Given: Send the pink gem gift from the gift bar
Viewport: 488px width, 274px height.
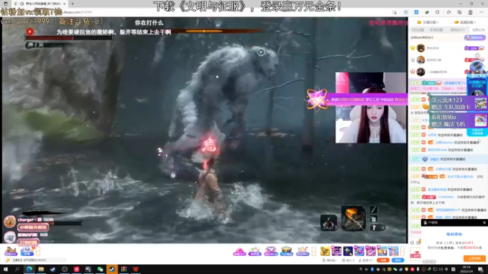Looking at the screenshot, I should pyautogui.click(x=239, y=251).
